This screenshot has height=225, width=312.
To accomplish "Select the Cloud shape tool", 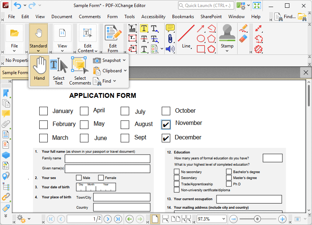I will 211,49.
